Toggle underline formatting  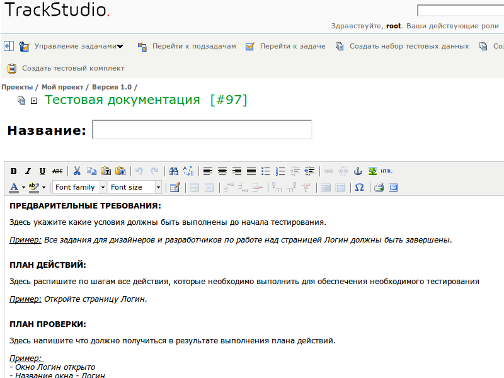(42, 171)
